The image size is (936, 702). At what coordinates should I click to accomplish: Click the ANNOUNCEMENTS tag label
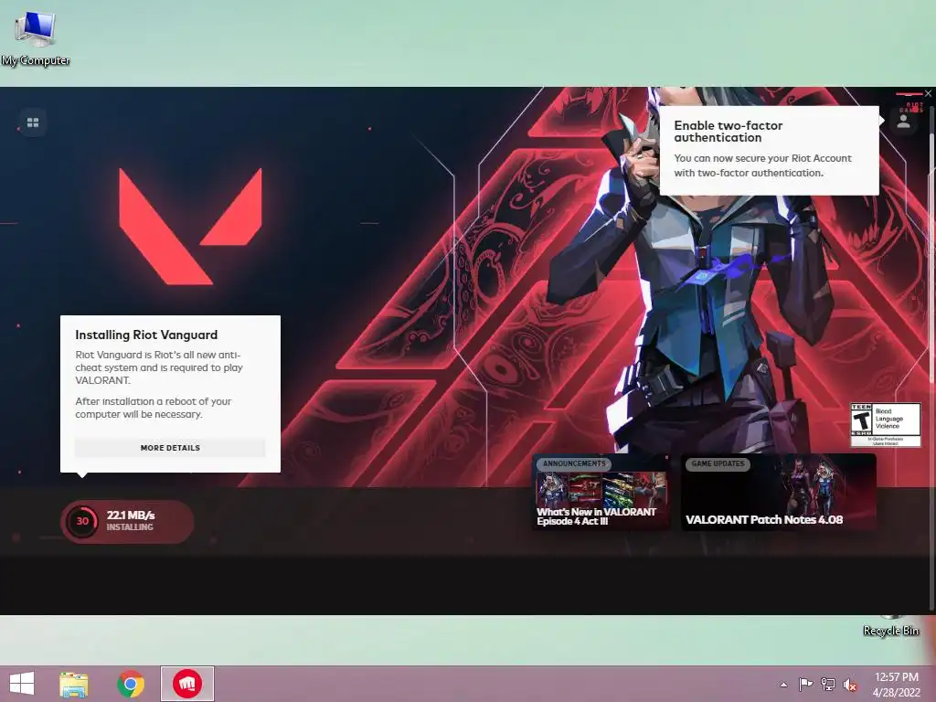[x=574, y=463]
